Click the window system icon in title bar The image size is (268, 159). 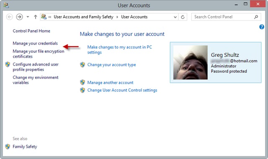(x=6, y=5)
